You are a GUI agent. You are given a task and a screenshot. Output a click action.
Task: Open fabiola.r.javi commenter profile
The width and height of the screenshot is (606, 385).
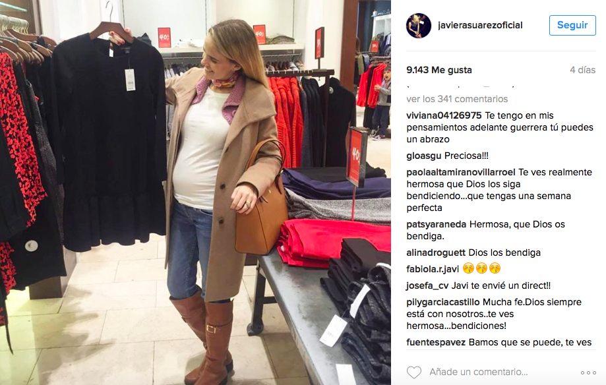tap(433, 269)
